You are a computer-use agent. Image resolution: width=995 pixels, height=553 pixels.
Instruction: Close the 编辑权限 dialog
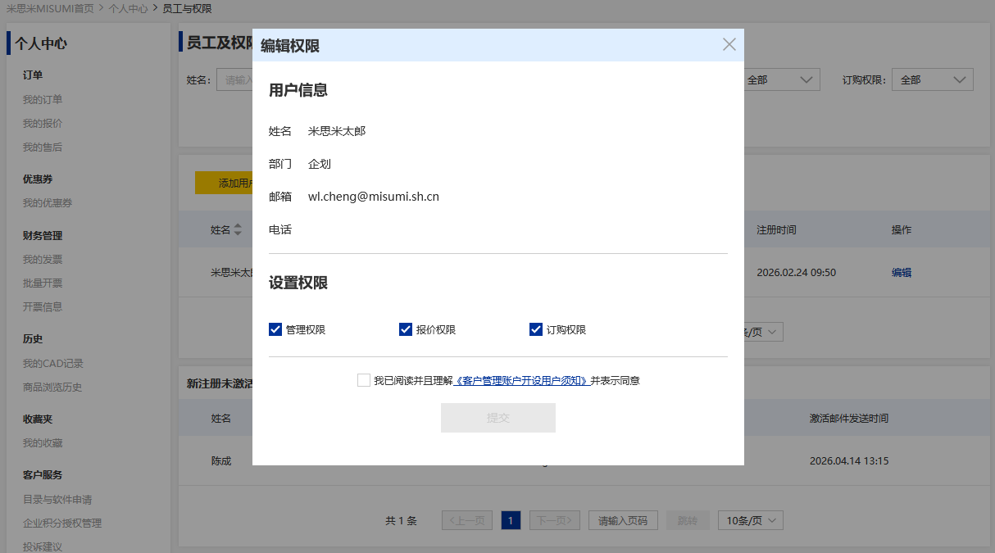coord(729,44)
